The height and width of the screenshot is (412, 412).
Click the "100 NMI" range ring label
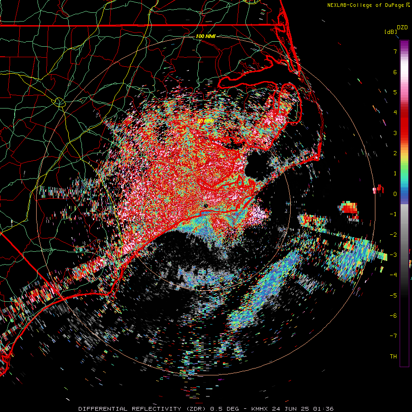click(206, 36)
